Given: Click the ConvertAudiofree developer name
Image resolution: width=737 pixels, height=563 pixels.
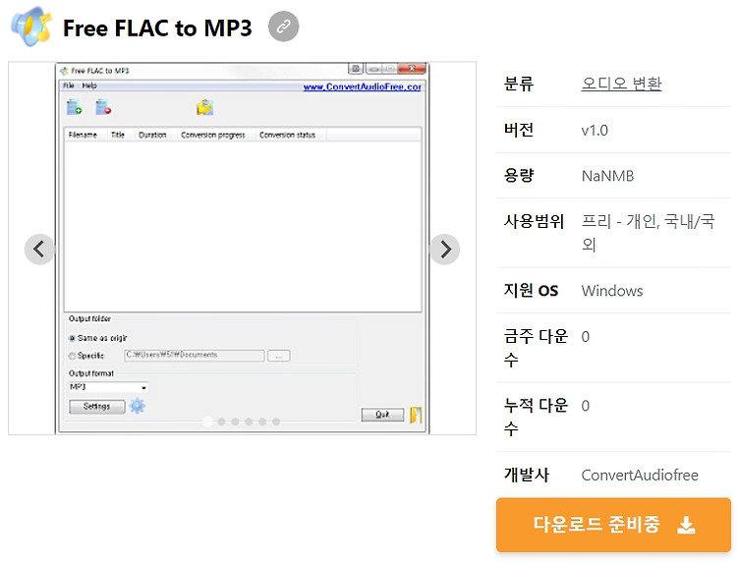Looking at the screenshot, I should [640, 476].
